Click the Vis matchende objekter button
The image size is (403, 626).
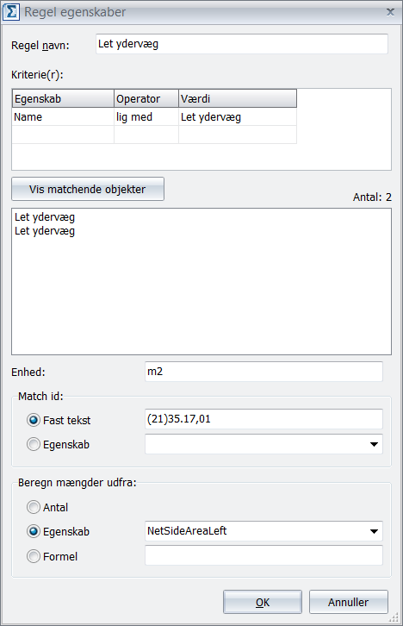click(88, 189)
